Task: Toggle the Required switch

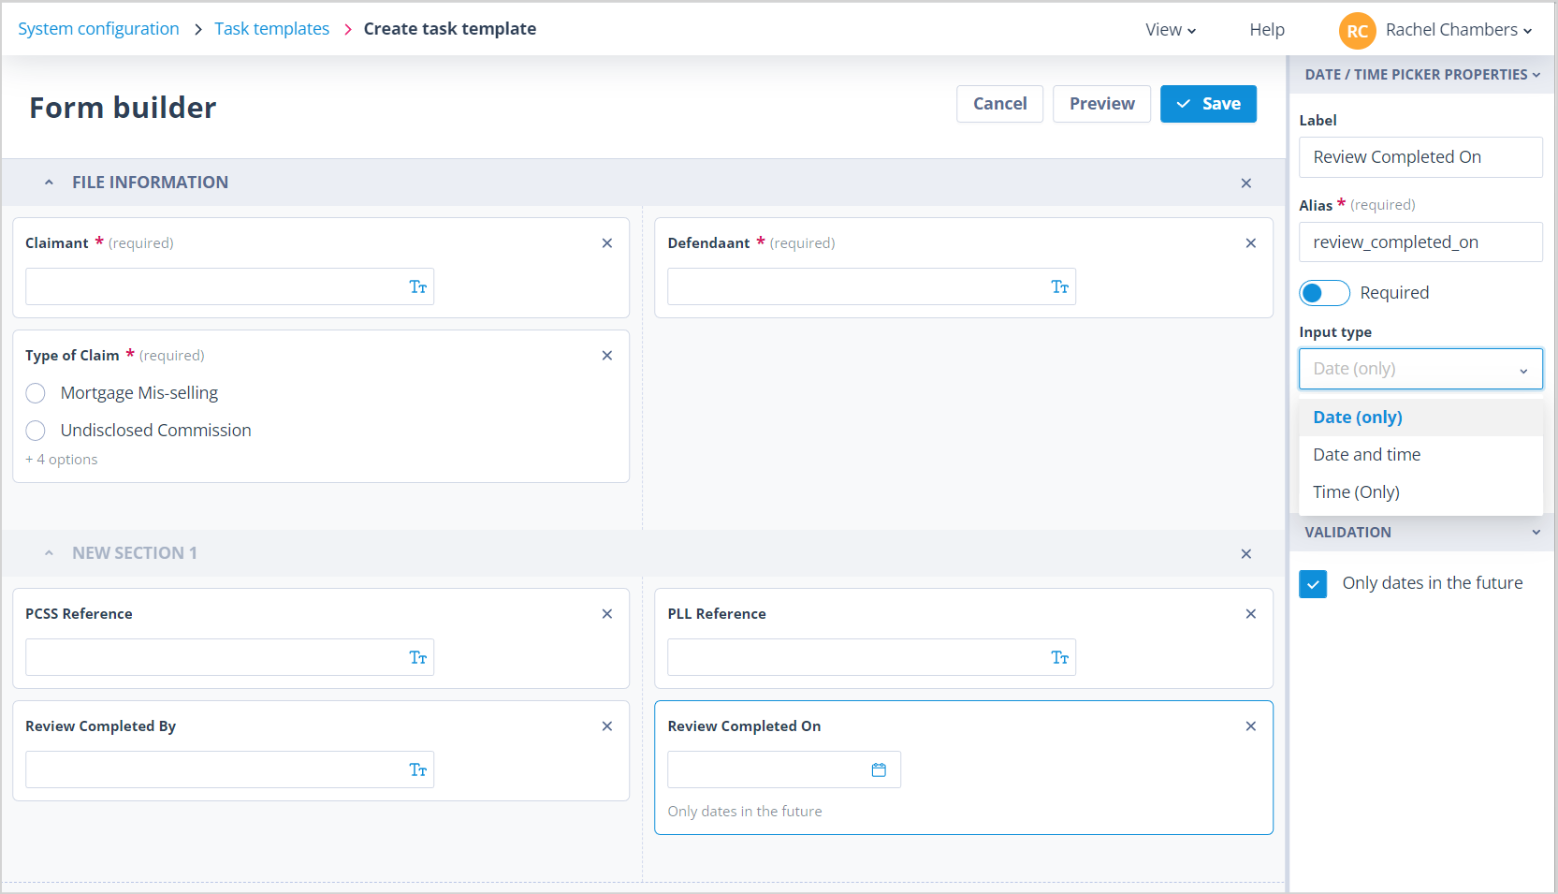Action: (1325, 293)
